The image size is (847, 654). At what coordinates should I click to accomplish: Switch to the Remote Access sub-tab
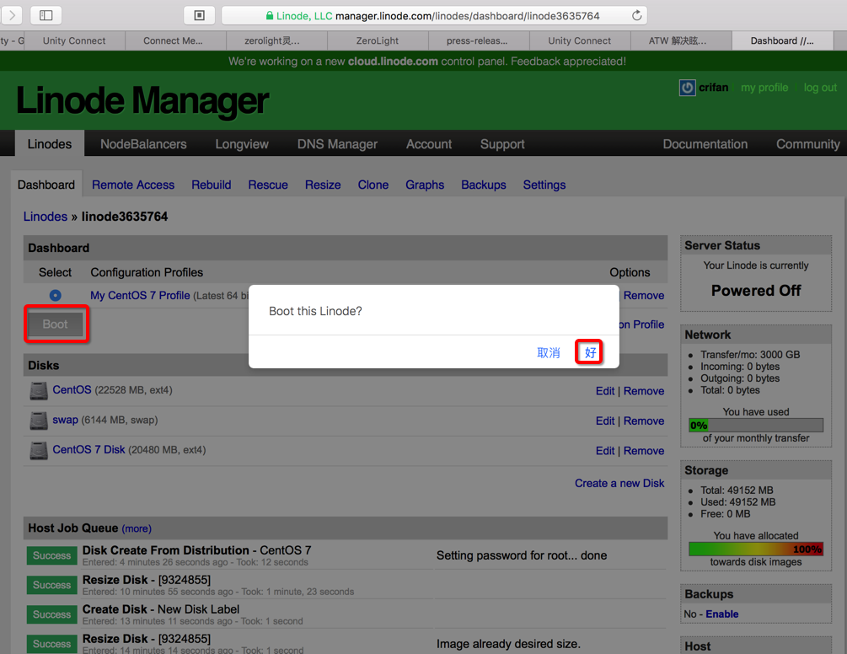click(133, 185)
